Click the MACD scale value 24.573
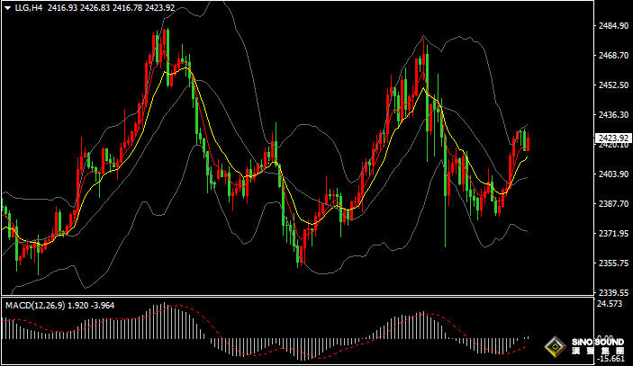The image size is (633, 366). (x=612, y=305)
